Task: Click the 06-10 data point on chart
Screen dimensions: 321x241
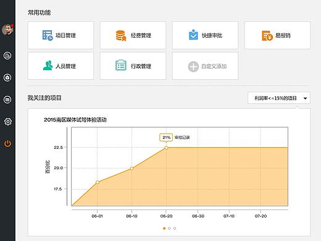Action: [x=131, y=168]
